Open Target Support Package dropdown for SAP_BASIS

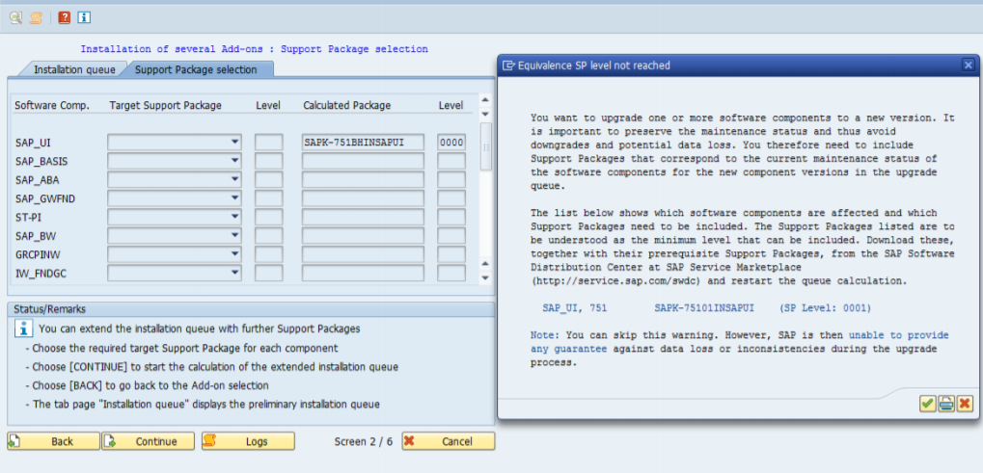(235, 161)
